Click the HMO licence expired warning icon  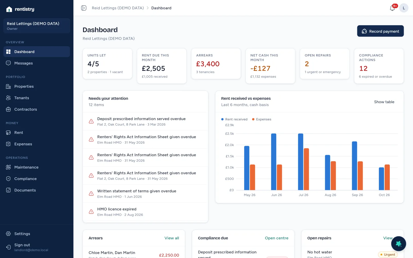tap(91, 212)
